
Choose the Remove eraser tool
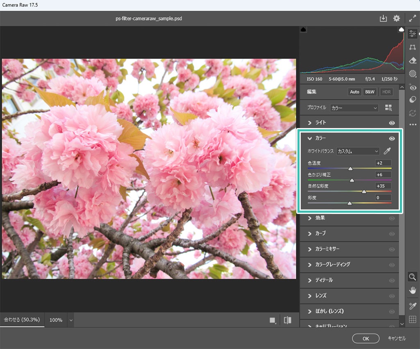pos(413,61)
